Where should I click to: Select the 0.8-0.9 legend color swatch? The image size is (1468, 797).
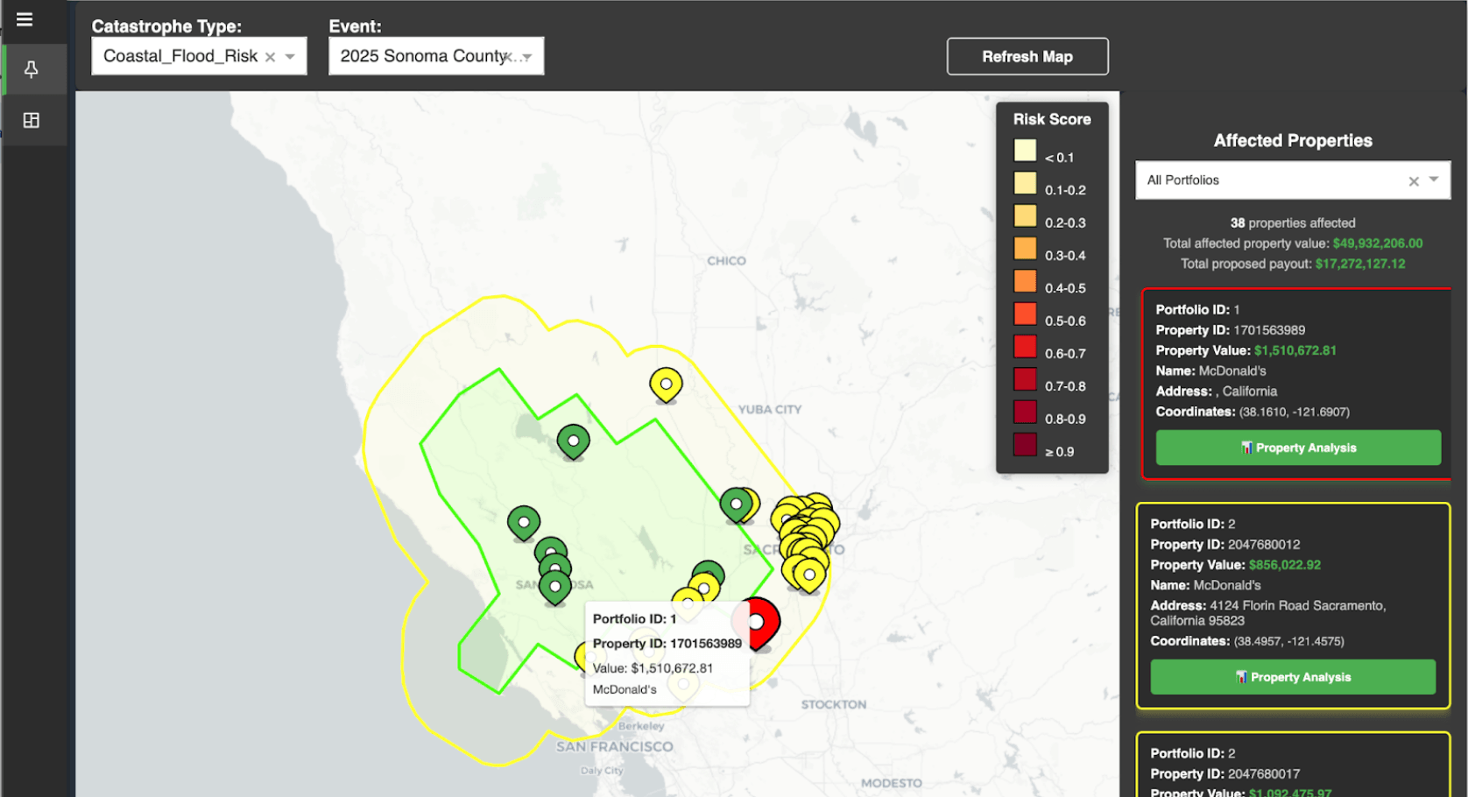click(1025, 412)
